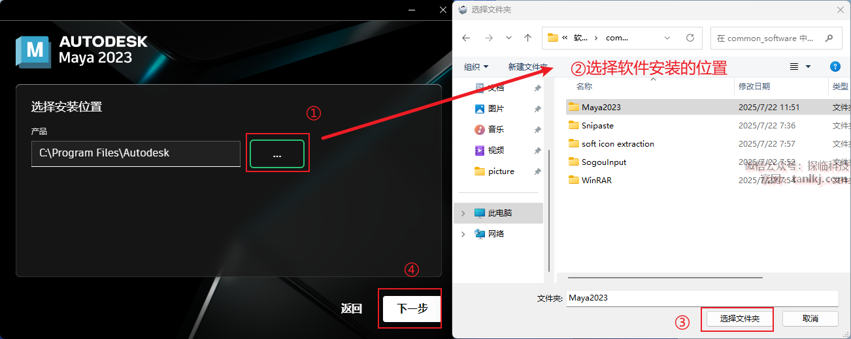This screenshot has height=339, width=851.
Task: Open 视频 in the navigation pane
Action: [x=496, y=150]
